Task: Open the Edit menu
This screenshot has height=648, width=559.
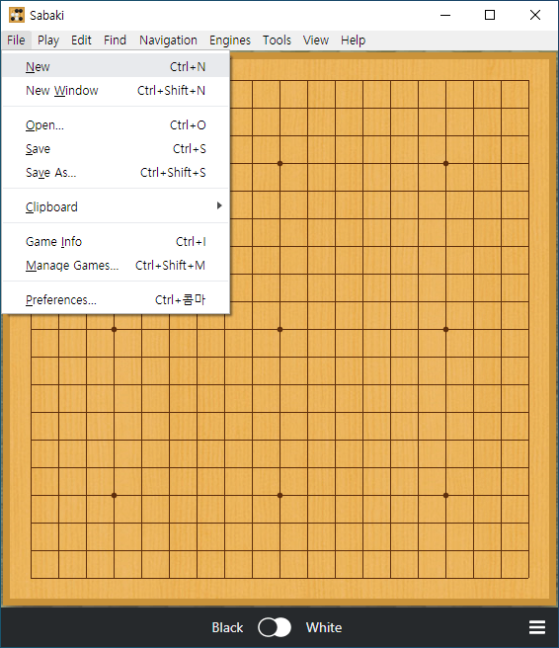Action: (81, 40)
